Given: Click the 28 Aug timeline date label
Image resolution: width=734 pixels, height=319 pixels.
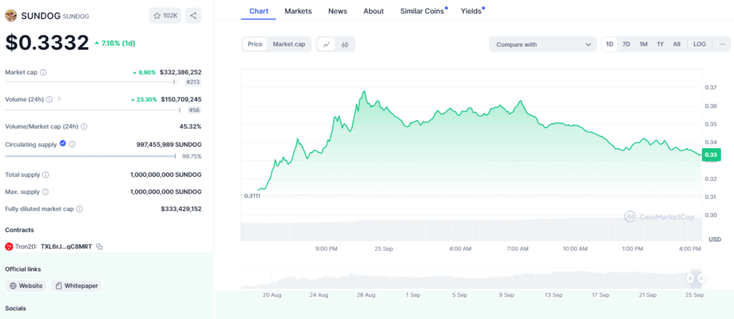Looking at the screenshot, I should click(x=366, y=295).
